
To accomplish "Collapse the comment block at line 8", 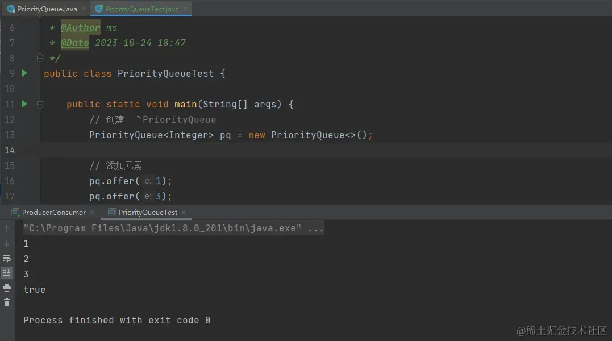I will 40,58.
